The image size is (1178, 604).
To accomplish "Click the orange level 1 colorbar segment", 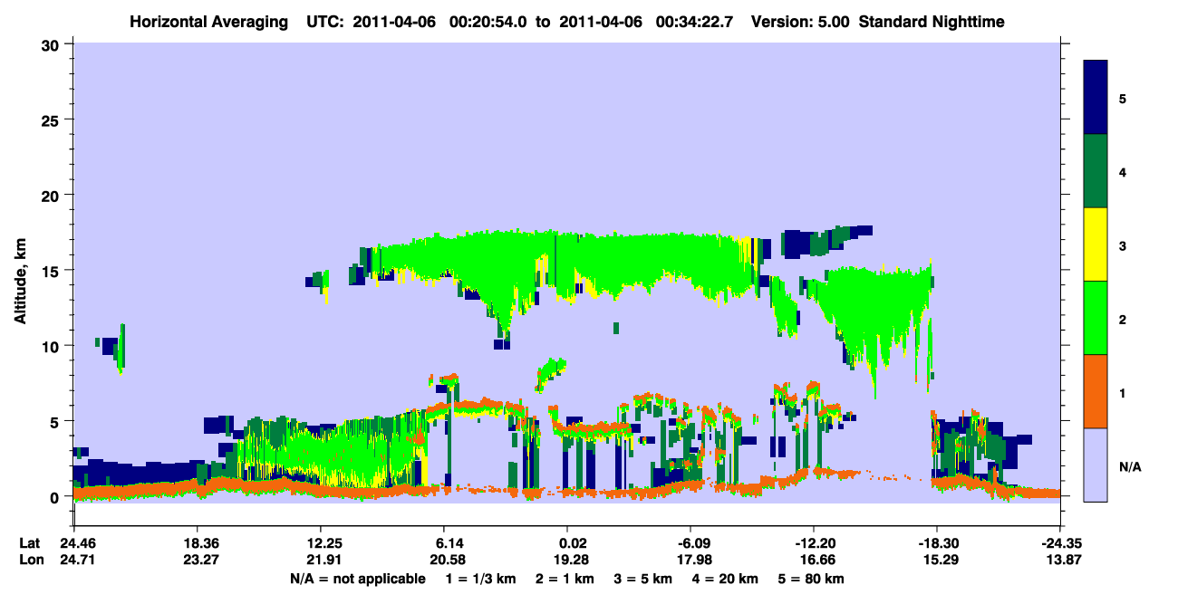I will 1096,391.
